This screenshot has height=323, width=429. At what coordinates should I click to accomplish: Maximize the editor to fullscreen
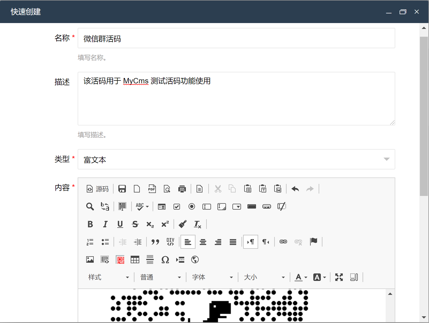coord(339,277)
